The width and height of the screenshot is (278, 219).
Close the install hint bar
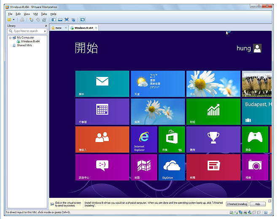click(x=270, y=201)
